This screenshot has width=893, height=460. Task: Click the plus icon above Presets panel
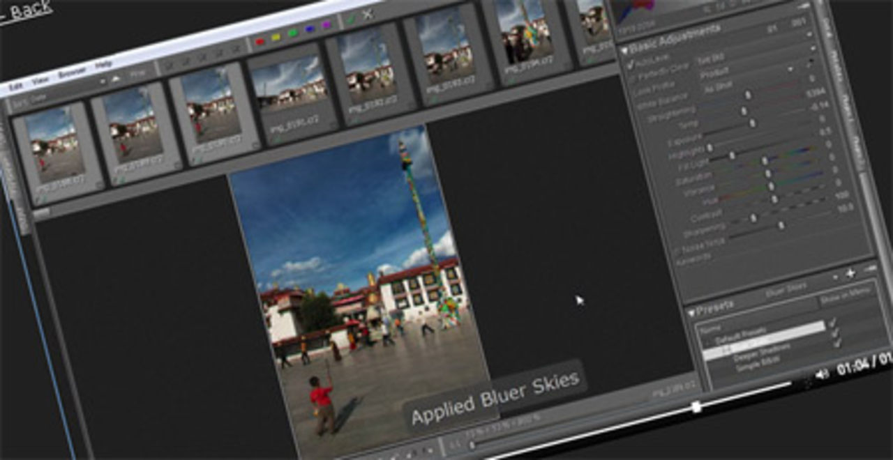850,273
